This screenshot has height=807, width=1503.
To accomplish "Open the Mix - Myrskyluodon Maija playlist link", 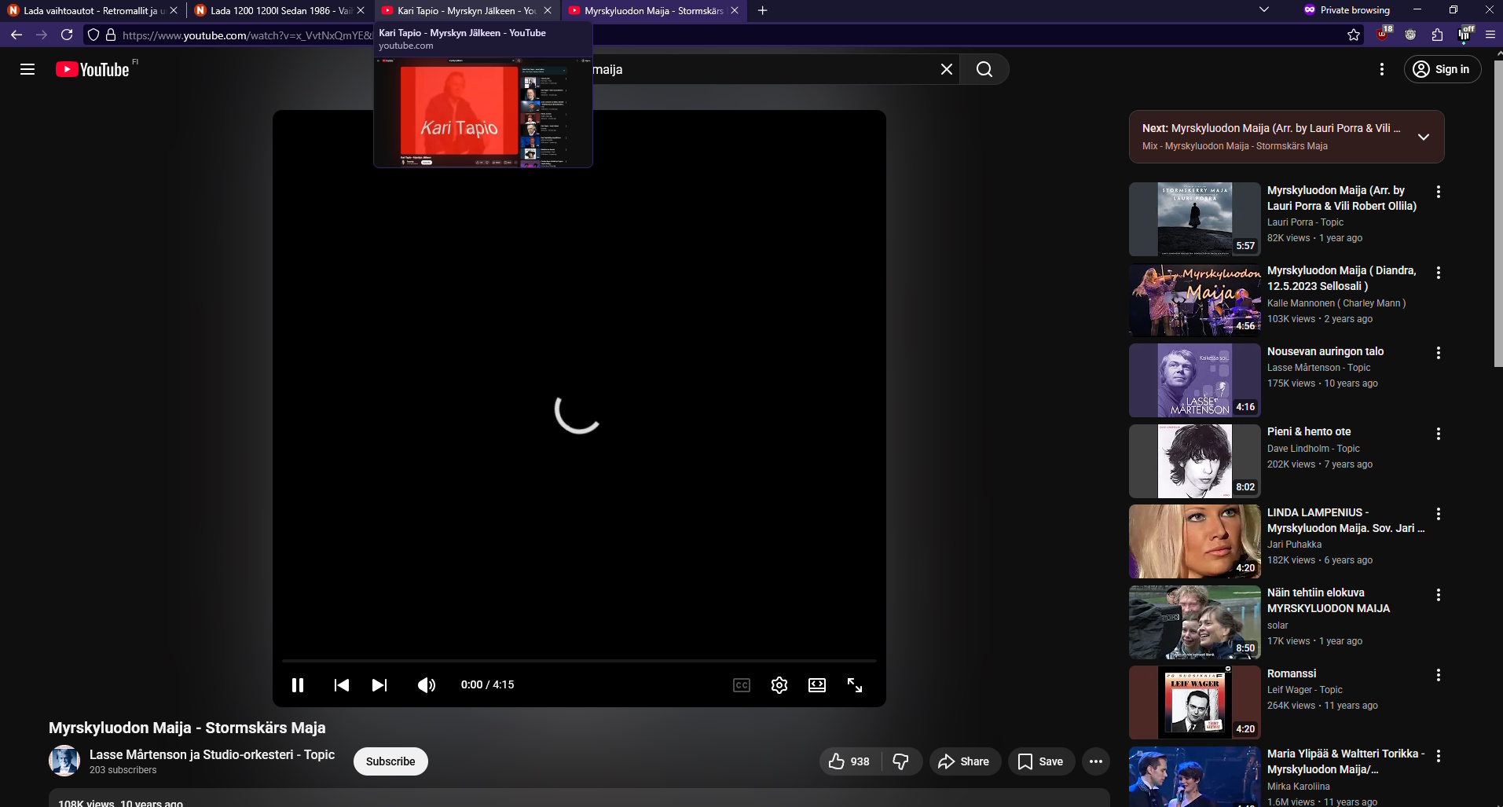I will (x=1235, y=146).
